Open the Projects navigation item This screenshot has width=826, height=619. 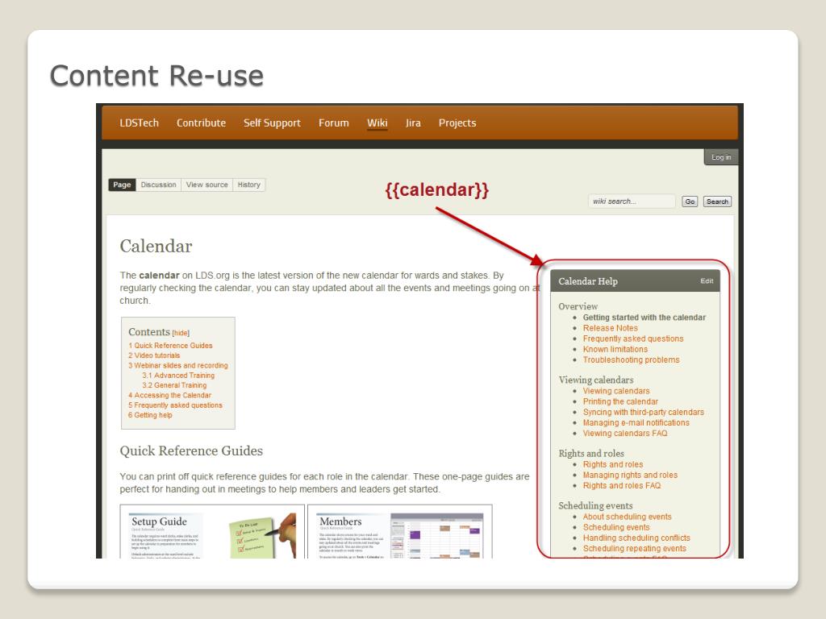457,123
